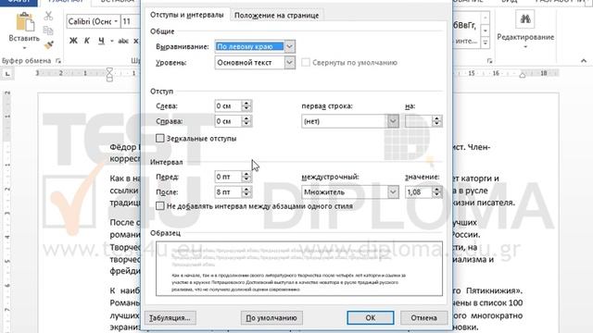Open the Табуляция tabs dialog button
Image resolution: width=593 pixels, height=333 pixels.
pos(170,318)
